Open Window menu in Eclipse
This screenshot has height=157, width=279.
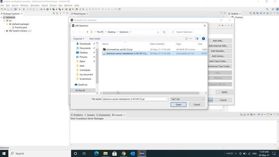coord(68,6)
